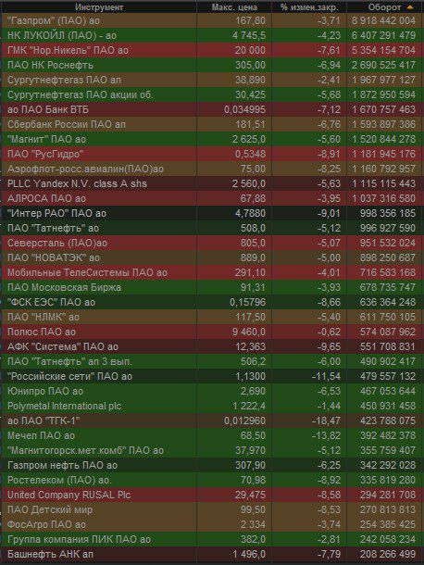The image size is (424, 565).
Task: Click the % измен.закр. column header
Action: [x=309, y=7]
